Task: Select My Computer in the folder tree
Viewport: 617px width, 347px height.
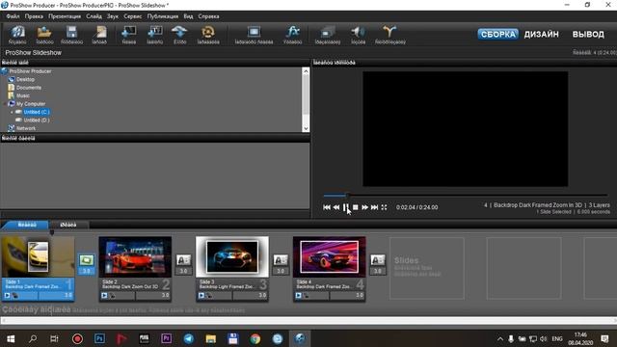Action: pyautogui.click(x=31, y=104)
